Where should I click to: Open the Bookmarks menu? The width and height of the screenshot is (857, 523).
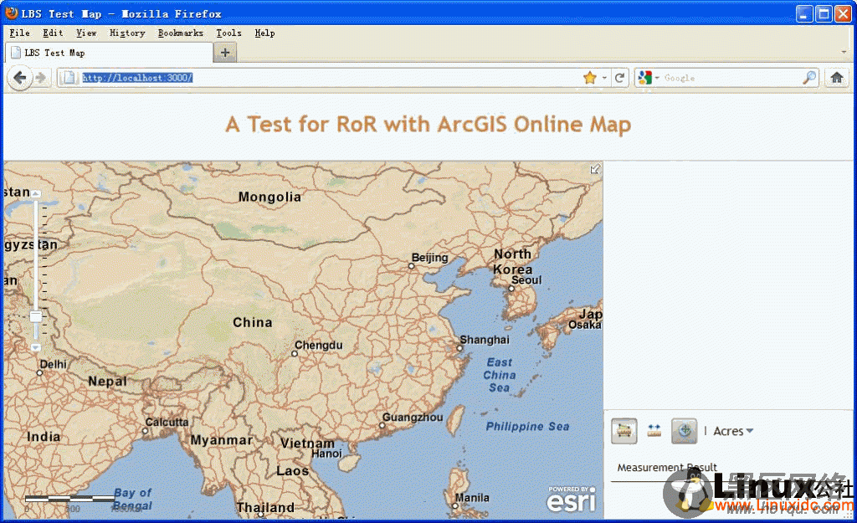181,33
